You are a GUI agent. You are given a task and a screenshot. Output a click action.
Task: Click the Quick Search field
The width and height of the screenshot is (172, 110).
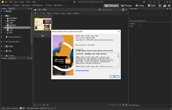pos(112,10)
